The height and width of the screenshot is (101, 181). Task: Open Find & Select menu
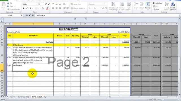[x=173, y=6]
